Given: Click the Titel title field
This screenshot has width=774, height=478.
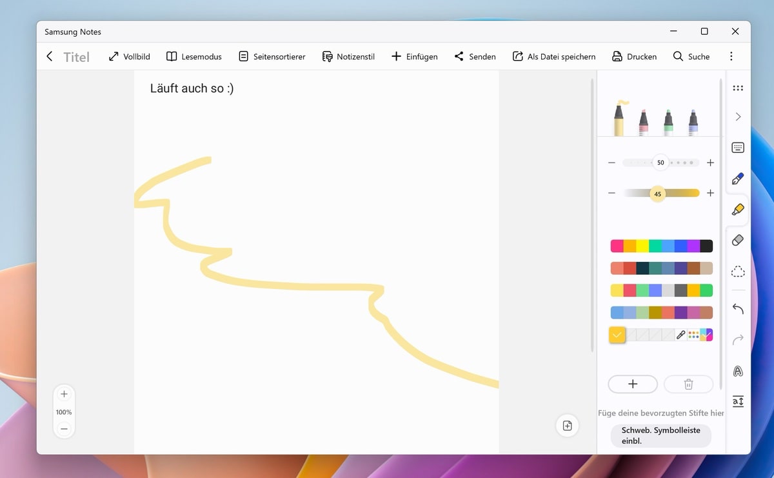Looking at the screenshot, I should 76,57.
